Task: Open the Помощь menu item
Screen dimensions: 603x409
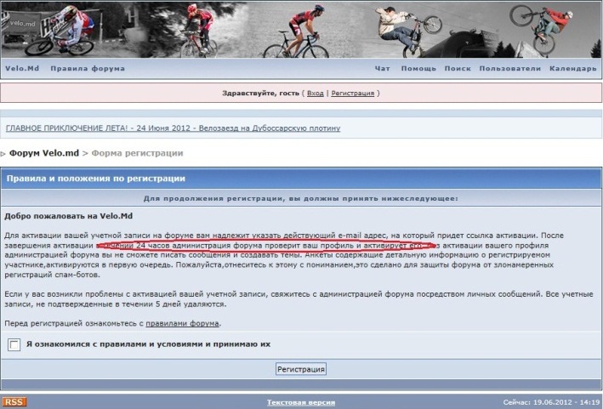Action: (418, 68)
